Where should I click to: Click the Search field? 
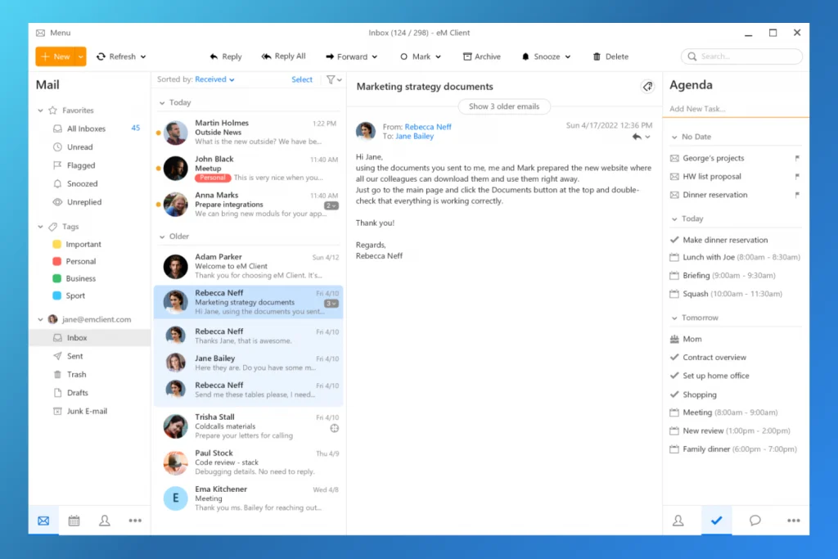coord(741,56)
